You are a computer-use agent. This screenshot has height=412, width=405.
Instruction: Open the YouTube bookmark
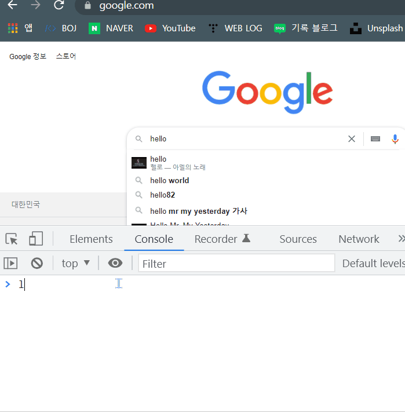coord(170,28)
